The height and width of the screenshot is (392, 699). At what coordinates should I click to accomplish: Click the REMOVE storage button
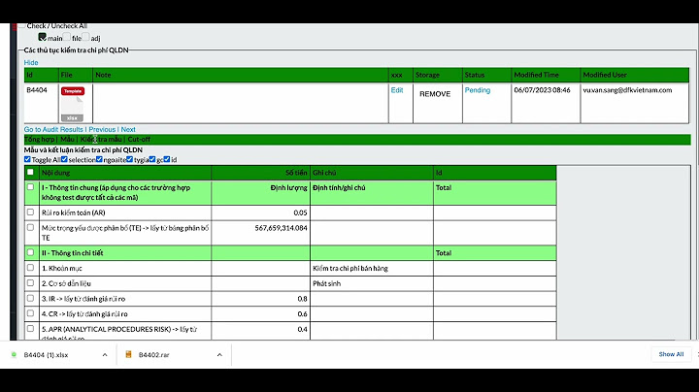pyautogui.click(x=435, y=94)
